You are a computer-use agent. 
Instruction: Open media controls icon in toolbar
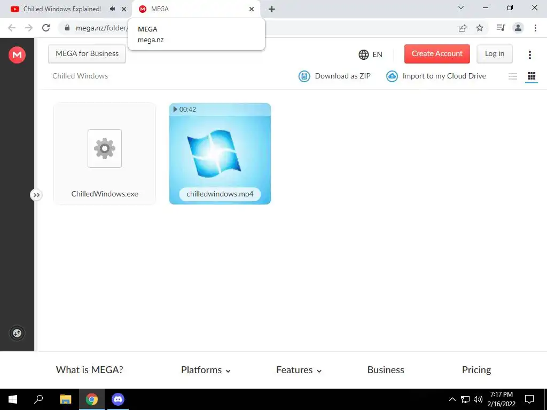click(501, 28)
